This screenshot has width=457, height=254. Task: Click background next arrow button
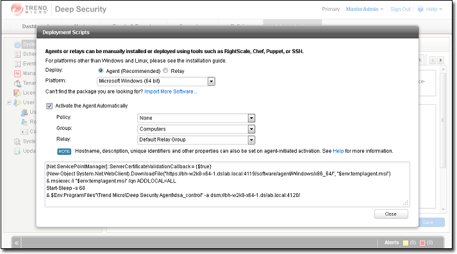440,60
